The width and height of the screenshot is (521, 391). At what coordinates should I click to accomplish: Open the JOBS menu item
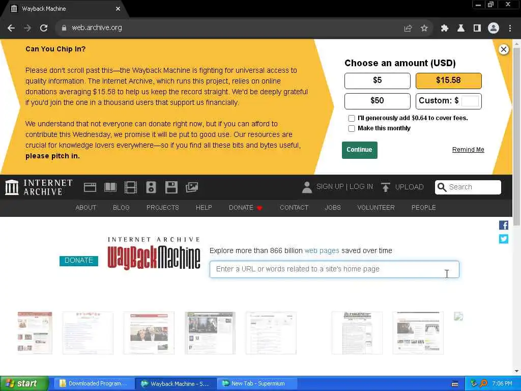[x=333, y=208]
